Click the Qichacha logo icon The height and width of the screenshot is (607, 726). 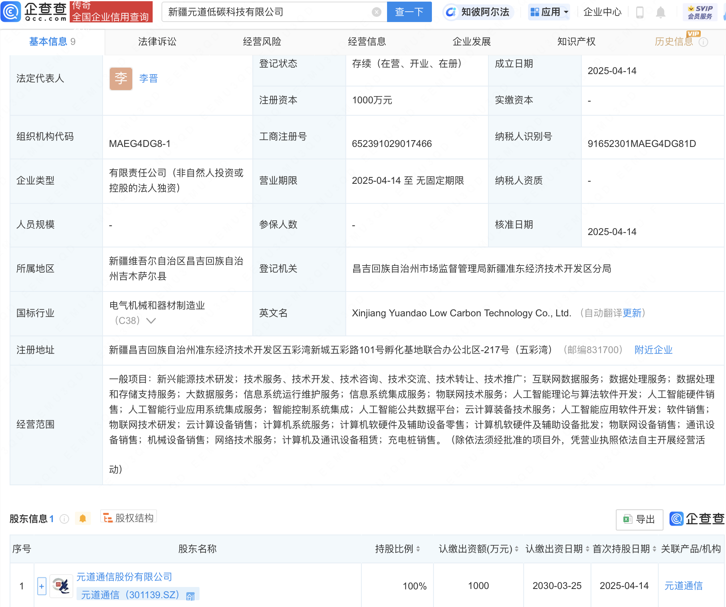(11, 12)
